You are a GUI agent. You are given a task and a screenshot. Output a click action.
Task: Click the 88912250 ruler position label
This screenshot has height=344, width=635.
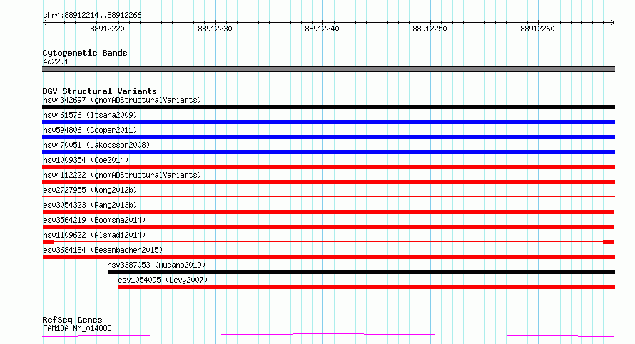coord(430,29)
